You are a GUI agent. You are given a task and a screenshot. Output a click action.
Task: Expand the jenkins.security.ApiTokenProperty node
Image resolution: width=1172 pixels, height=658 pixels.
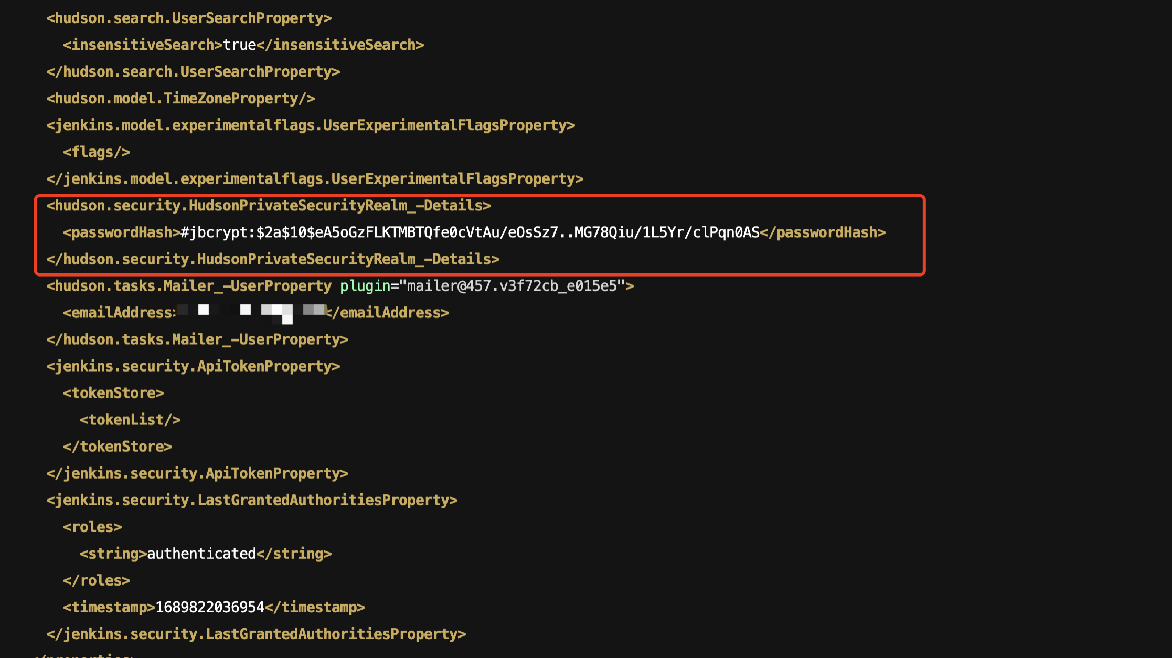[193, 366]
